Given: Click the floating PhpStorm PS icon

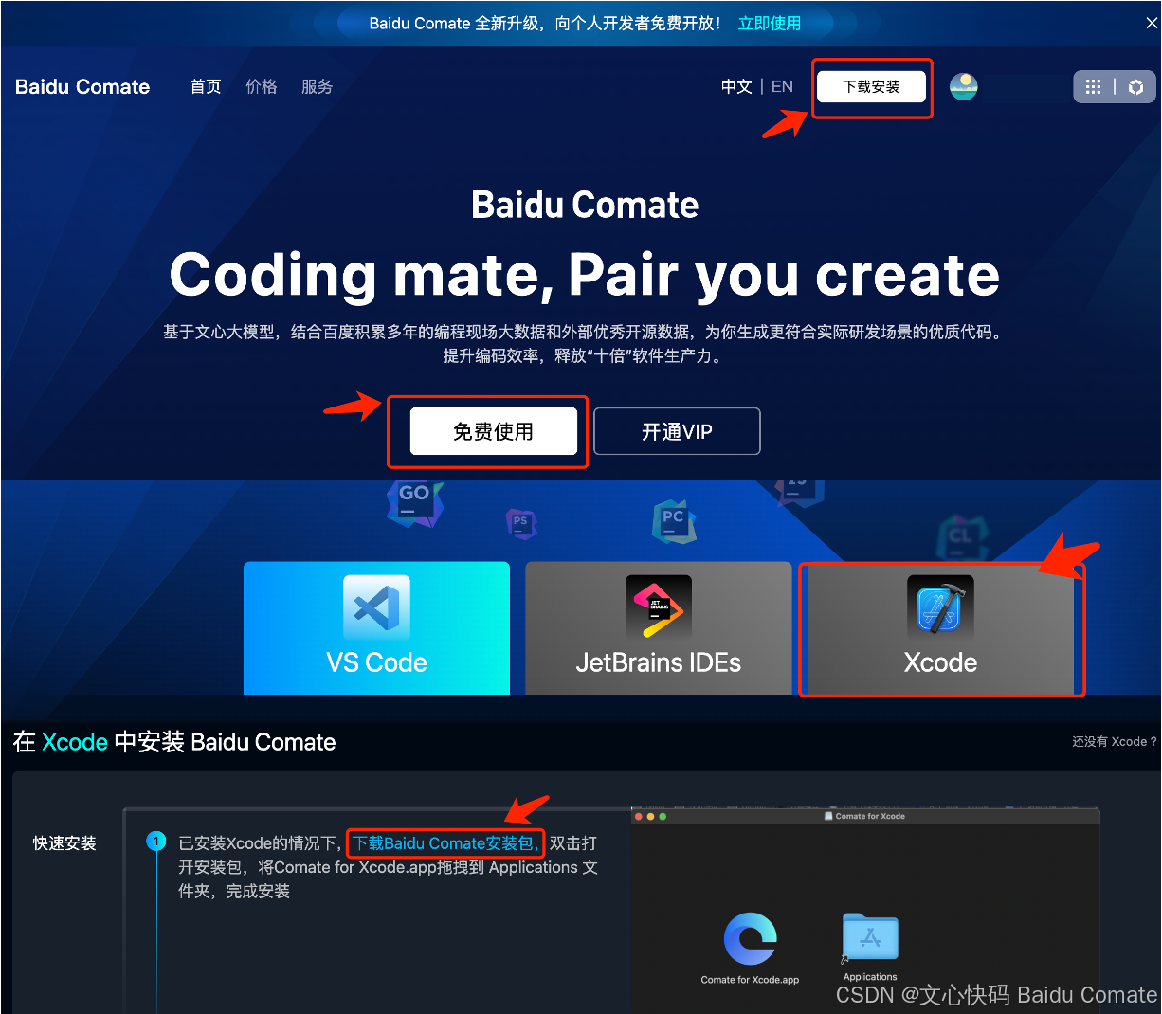Looking at the screenshot, I should [520, 523].
